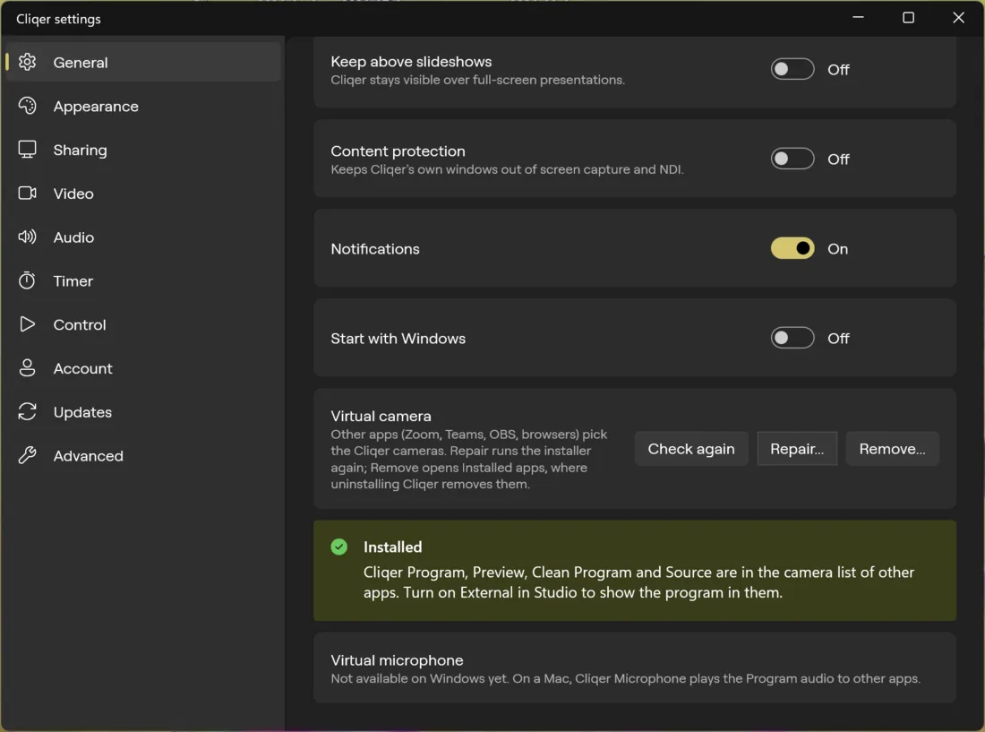This screenshot has width=985, height=732.
Task: Click the Advanced wrench icon
Action: click(27, 455)
